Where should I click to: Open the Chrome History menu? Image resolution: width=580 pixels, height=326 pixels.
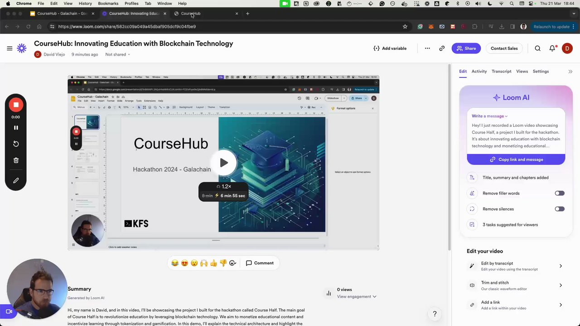pos(85,4)
